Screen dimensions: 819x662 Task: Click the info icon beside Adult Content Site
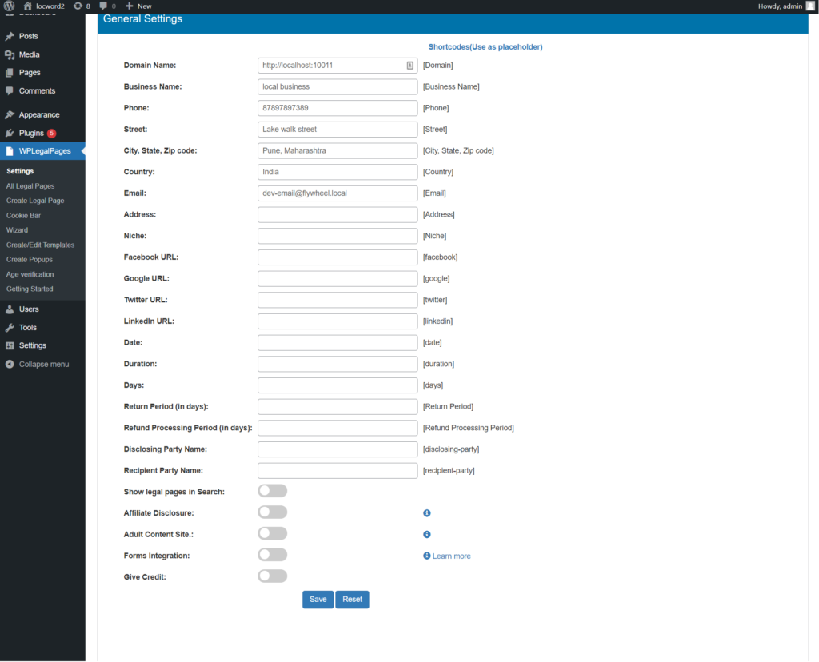[x=426, y=533]
